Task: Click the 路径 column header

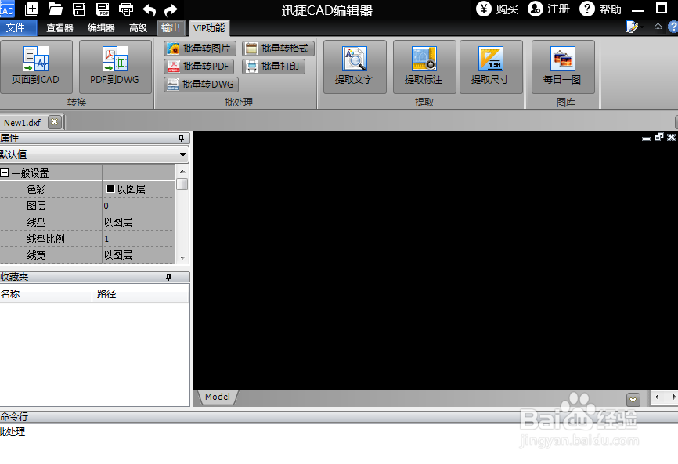Action: (140, 293)
